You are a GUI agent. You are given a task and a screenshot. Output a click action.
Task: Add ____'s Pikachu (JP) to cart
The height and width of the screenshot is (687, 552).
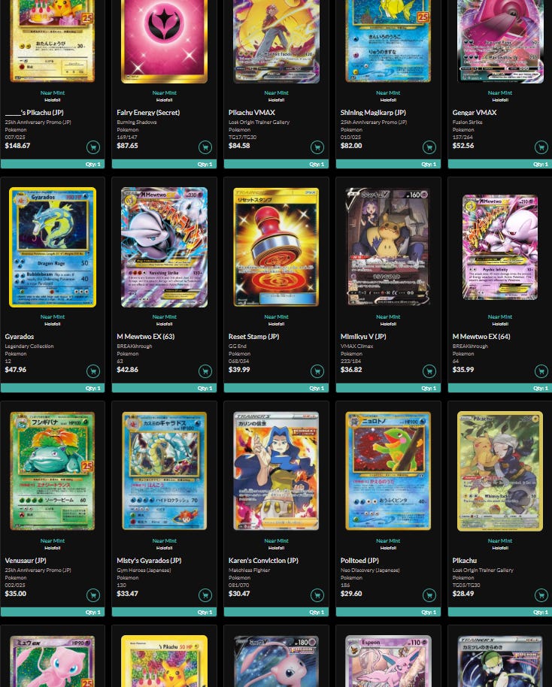(93, 147)
